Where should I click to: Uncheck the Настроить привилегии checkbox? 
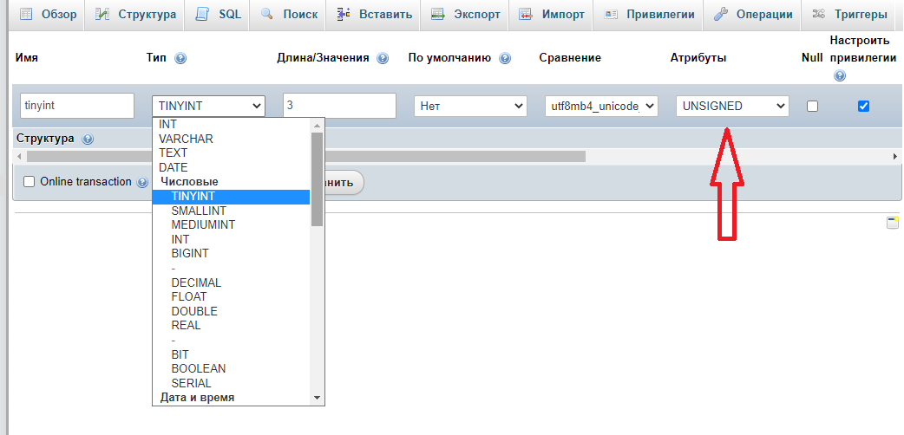click(x=863, y=106)
